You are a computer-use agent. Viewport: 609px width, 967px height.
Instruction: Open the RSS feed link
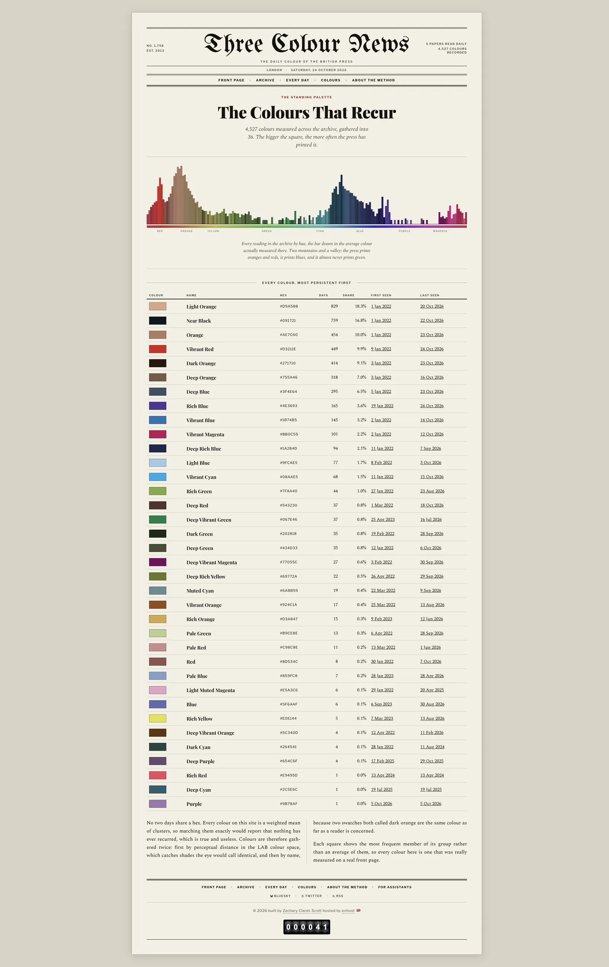pyautogui.click(x=338, y=896)
